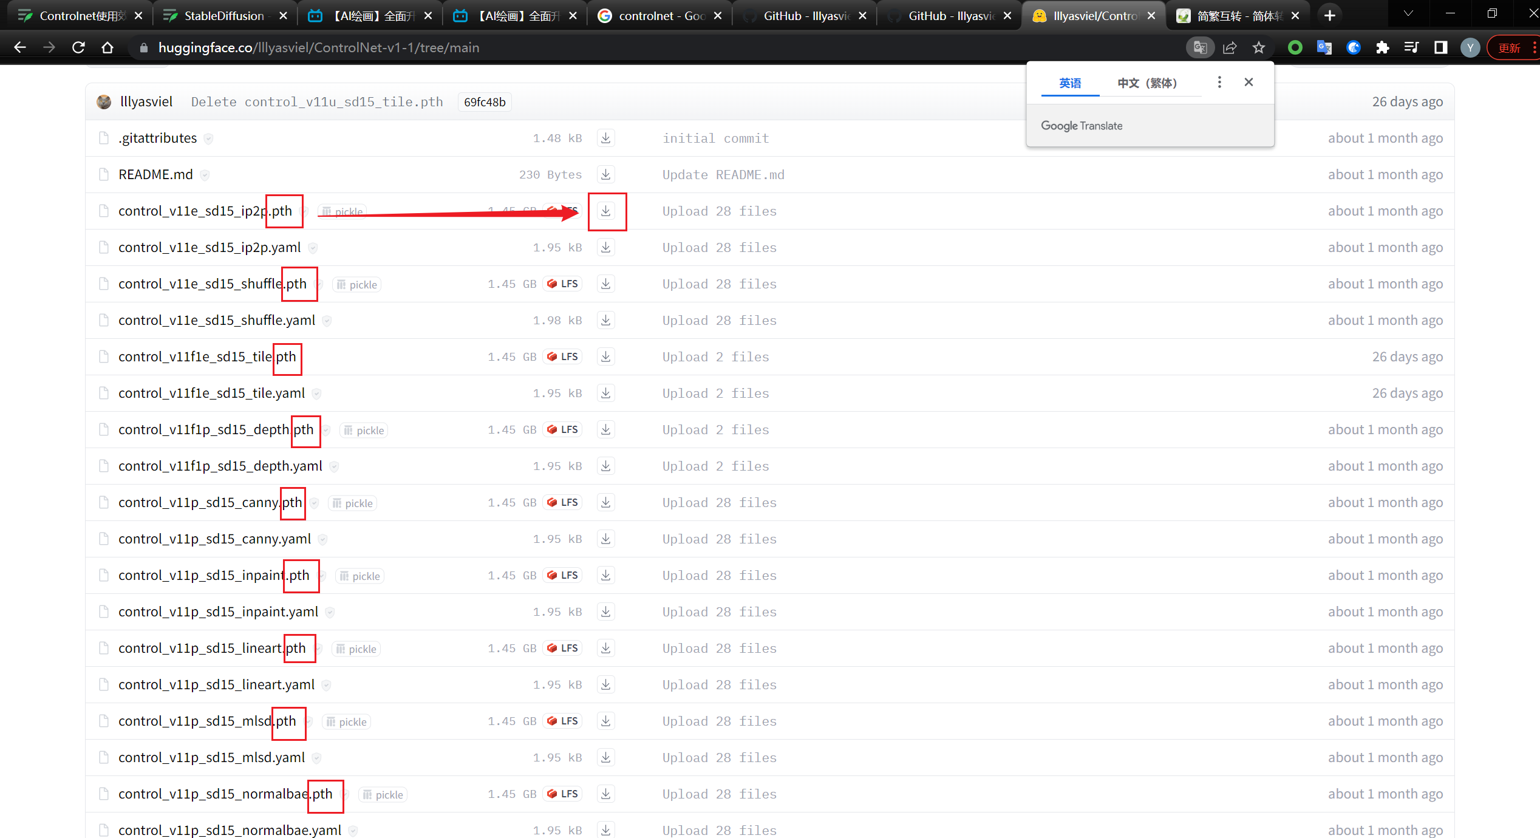Download control_v11p_sd15_inpaint.yaml config
1540x838 pixels.
click(605, 612)
